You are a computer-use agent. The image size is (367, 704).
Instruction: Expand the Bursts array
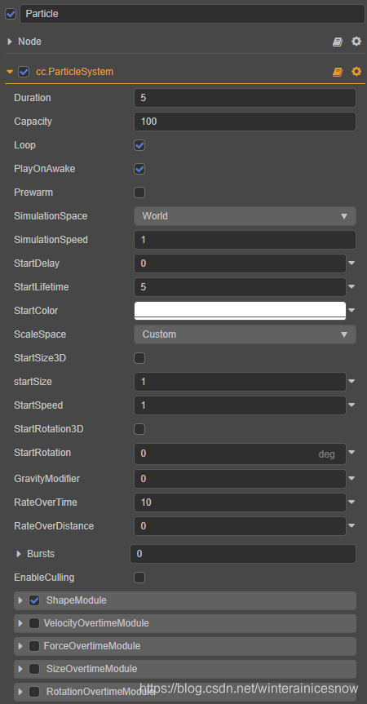(19, 554)
